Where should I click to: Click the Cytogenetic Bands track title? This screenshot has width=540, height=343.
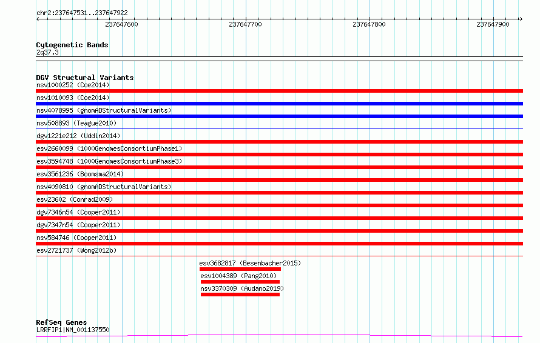[72, 45]
